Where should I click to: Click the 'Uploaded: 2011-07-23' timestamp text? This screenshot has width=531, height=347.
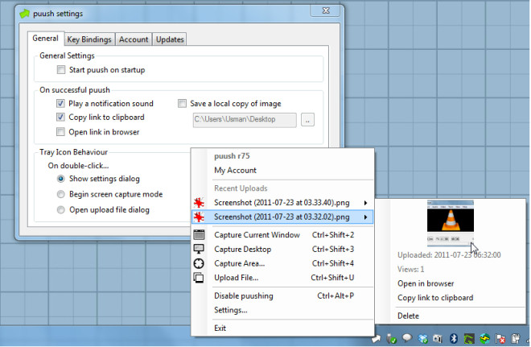coord(449,255)
